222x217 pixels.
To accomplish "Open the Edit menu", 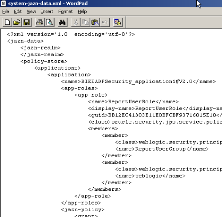I will click(18, 12).
